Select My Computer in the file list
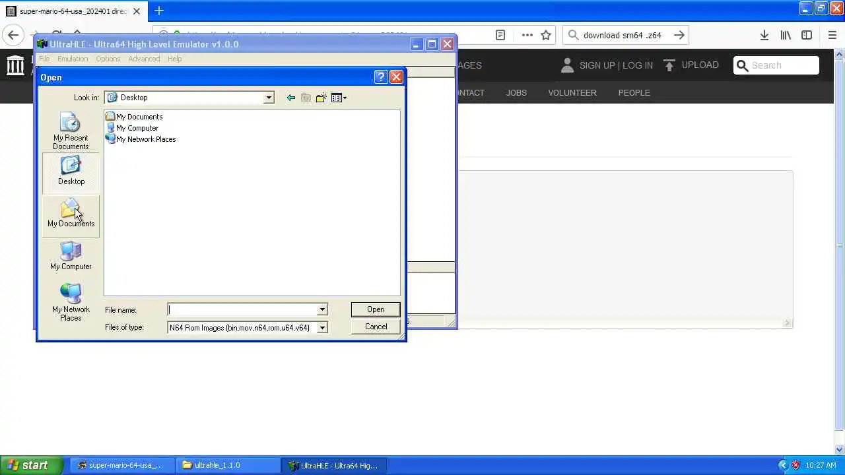This screenshot has height=475, width=845. tap(132, 128)
